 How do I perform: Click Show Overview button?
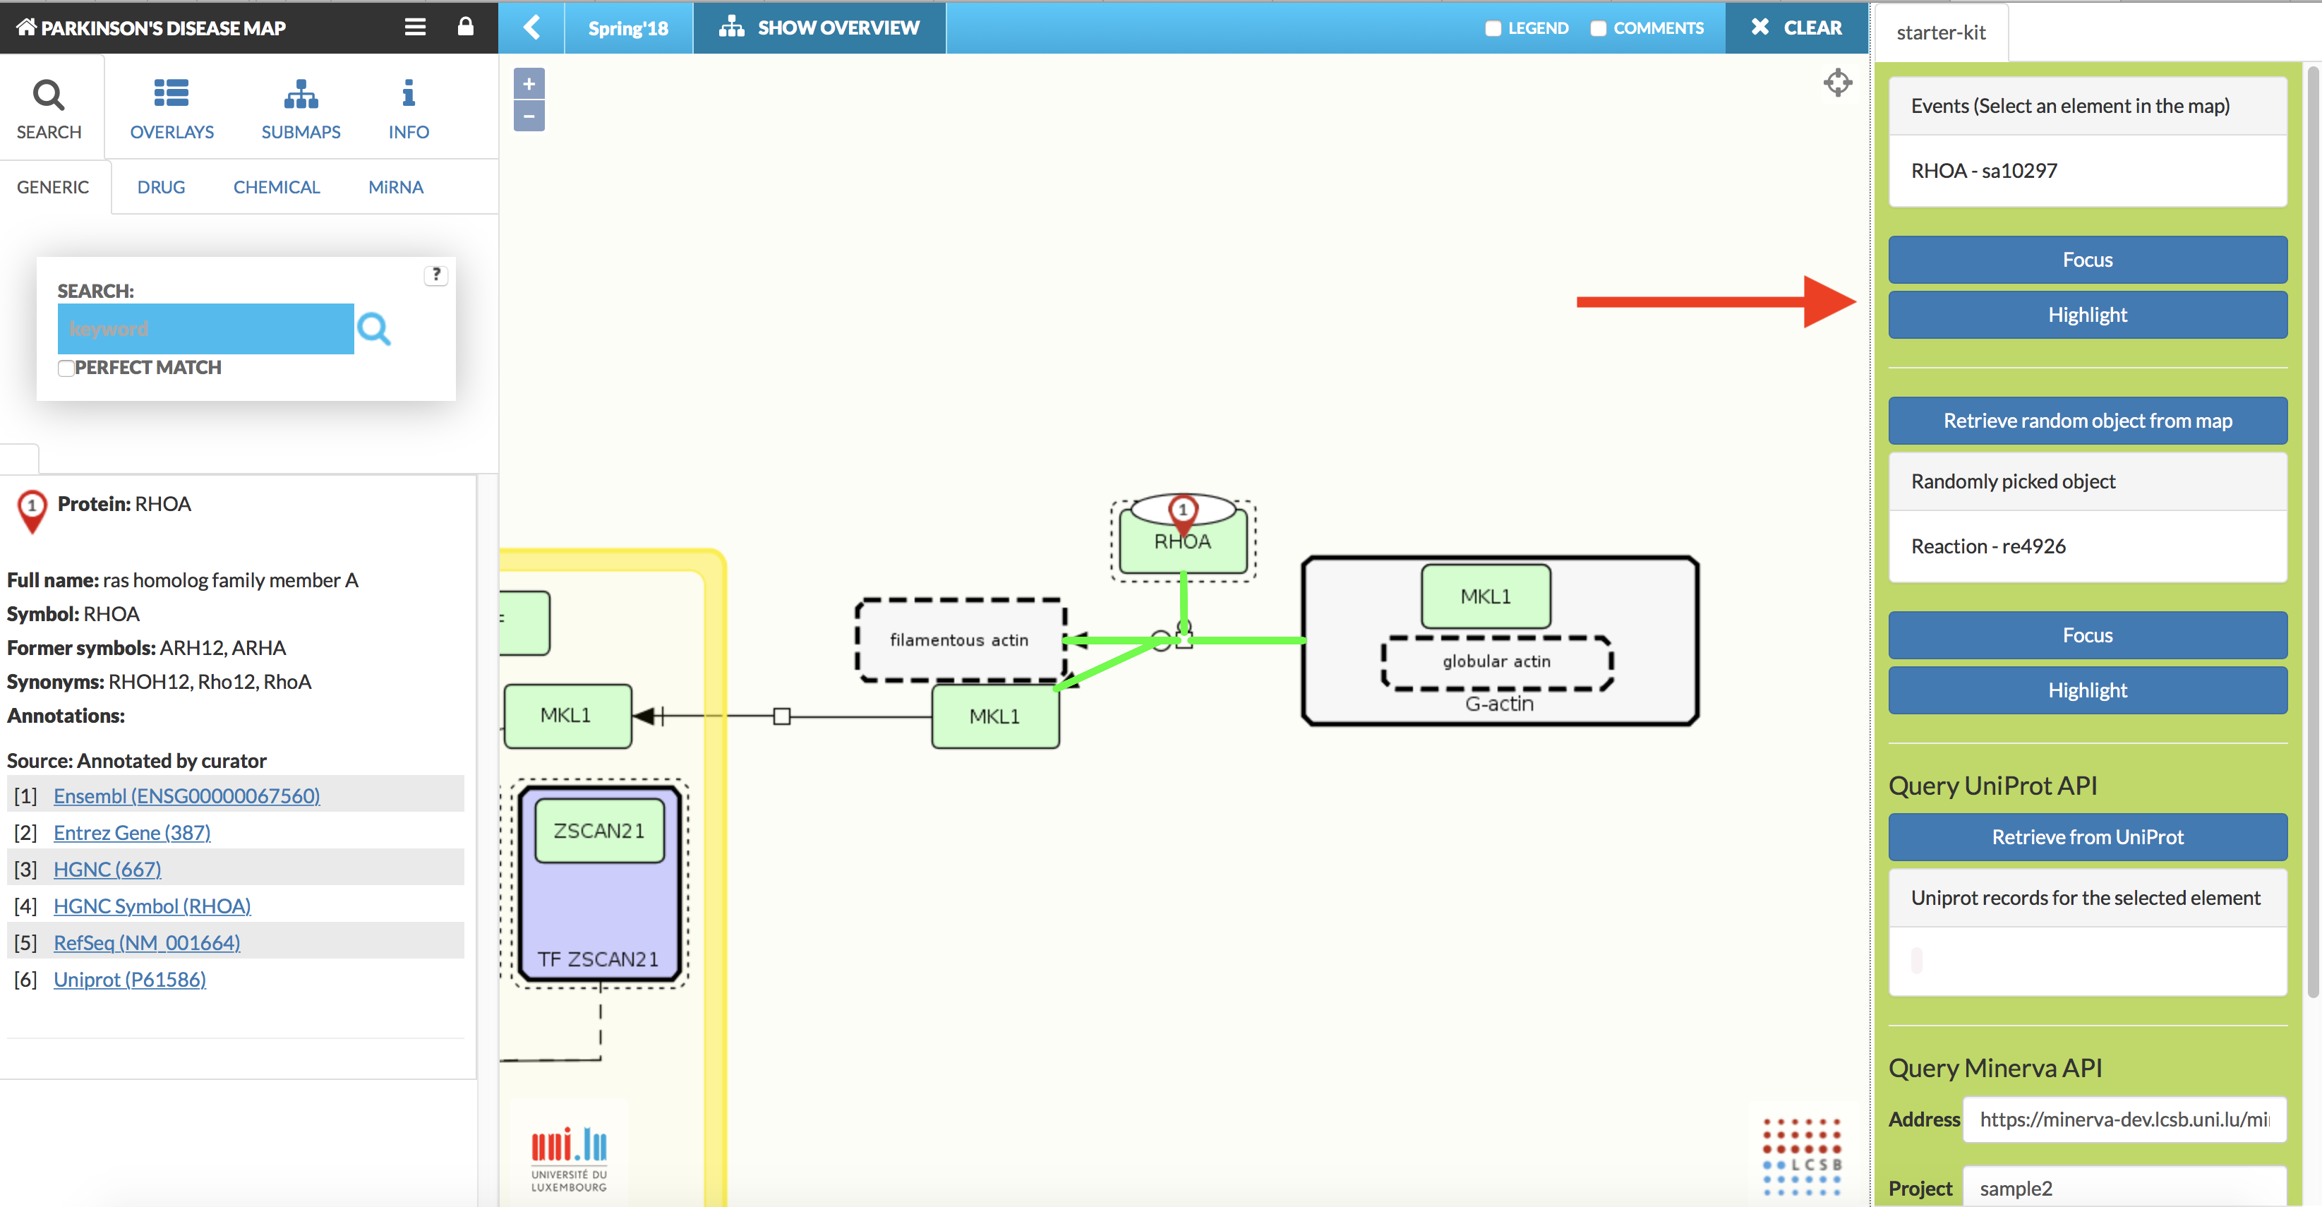click(819, 27)
